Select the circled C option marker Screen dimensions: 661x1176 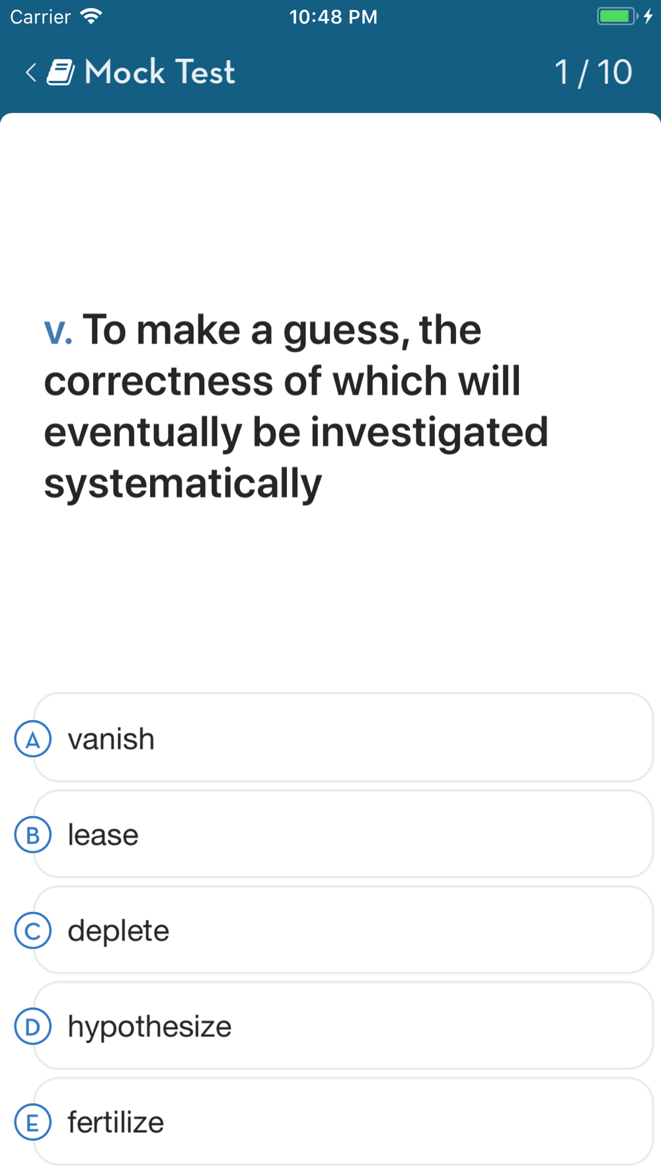pyautogui.click(x=32, y=931)
